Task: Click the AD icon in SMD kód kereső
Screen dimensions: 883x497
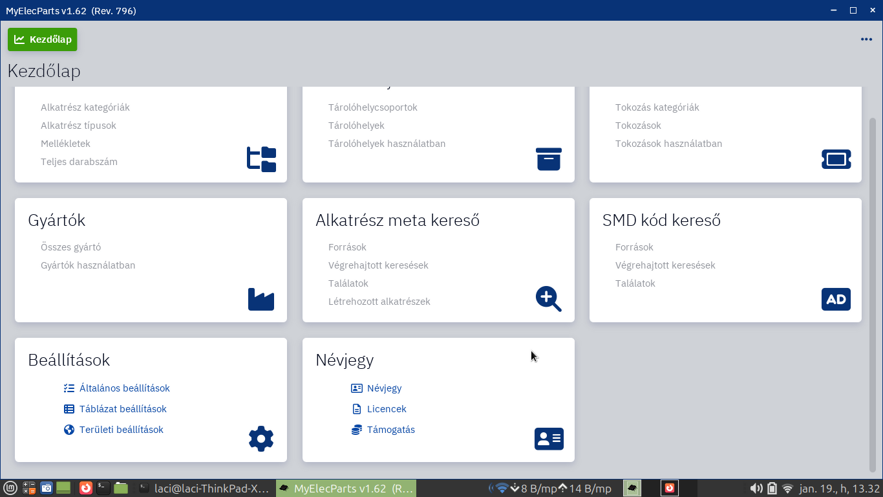Action: (836, 299)
